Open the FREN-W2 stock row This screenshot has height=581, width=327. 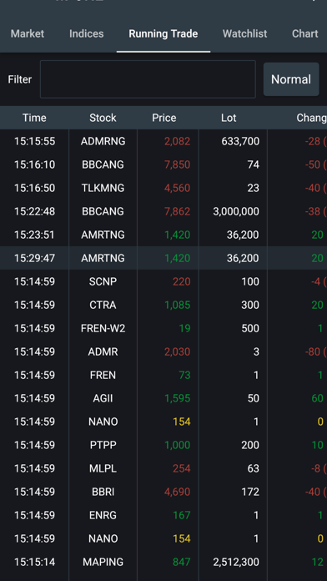pos(163,328)
